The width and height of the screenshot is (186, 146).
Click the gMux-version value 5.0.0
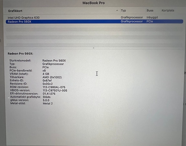[46, 100]
